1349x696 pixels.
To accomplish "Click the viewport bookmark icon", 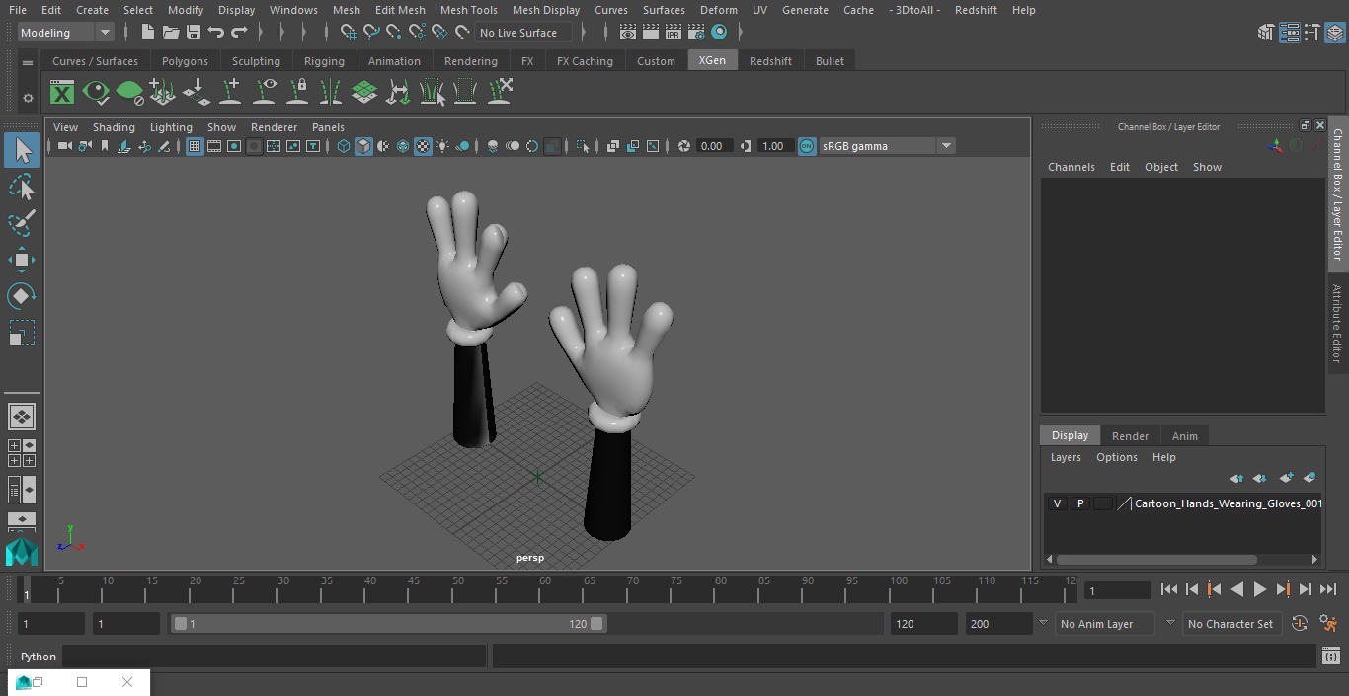I will point(104,146).
